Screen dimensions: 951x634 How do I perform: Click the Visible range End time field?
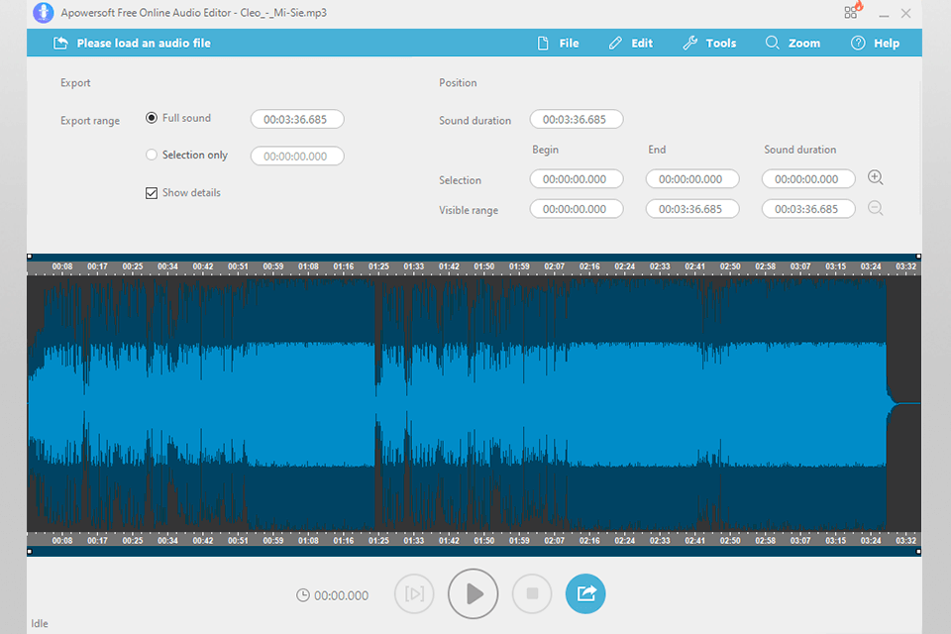pos(691,209)
